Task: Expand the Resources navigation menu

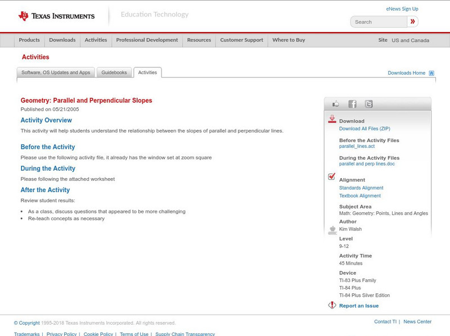Action: [x=199, y=40]
